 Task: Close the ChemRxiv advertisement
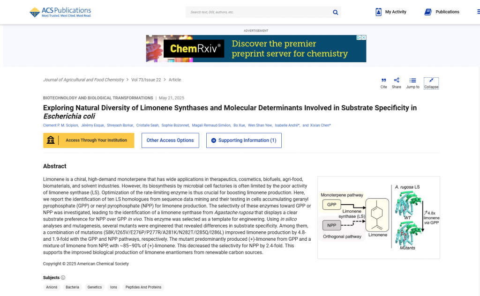pyautogui.click(x=363, y=37)
